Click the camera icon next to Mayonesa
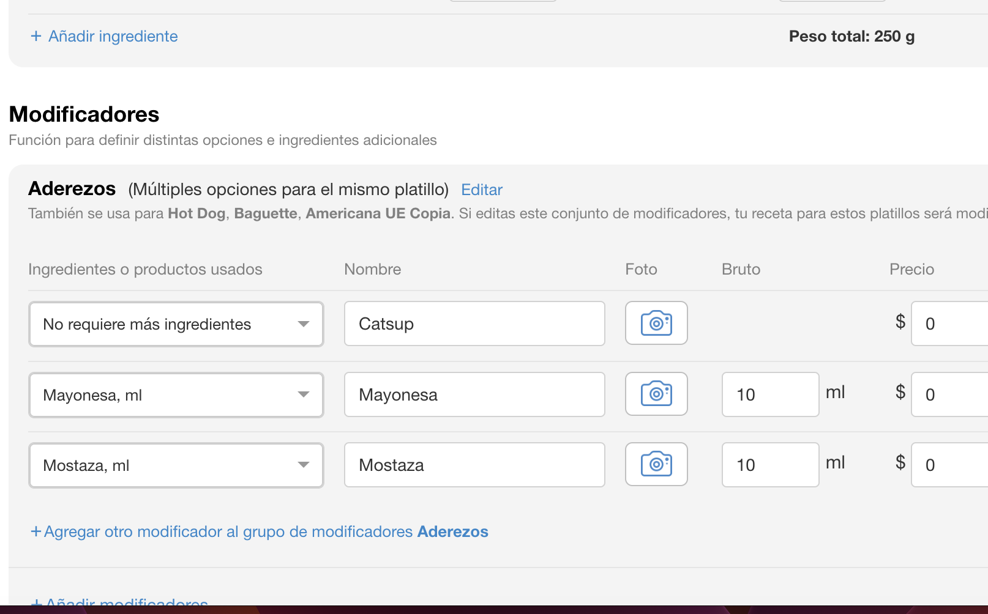The image size is (988, 614). (x=656, y=394)
